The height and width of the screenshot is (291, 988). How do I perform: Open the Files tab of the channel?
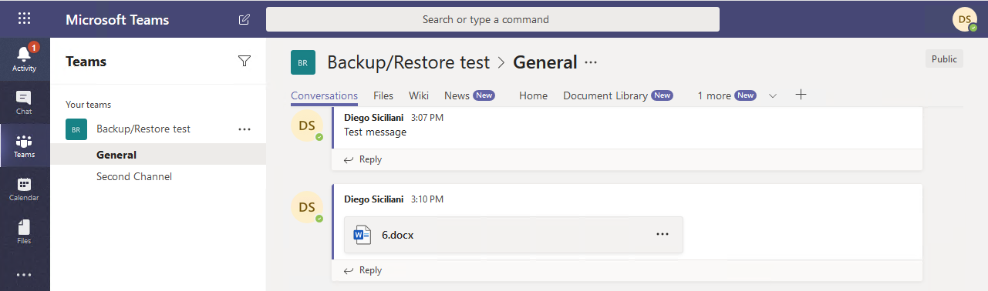tap(383, 95)
